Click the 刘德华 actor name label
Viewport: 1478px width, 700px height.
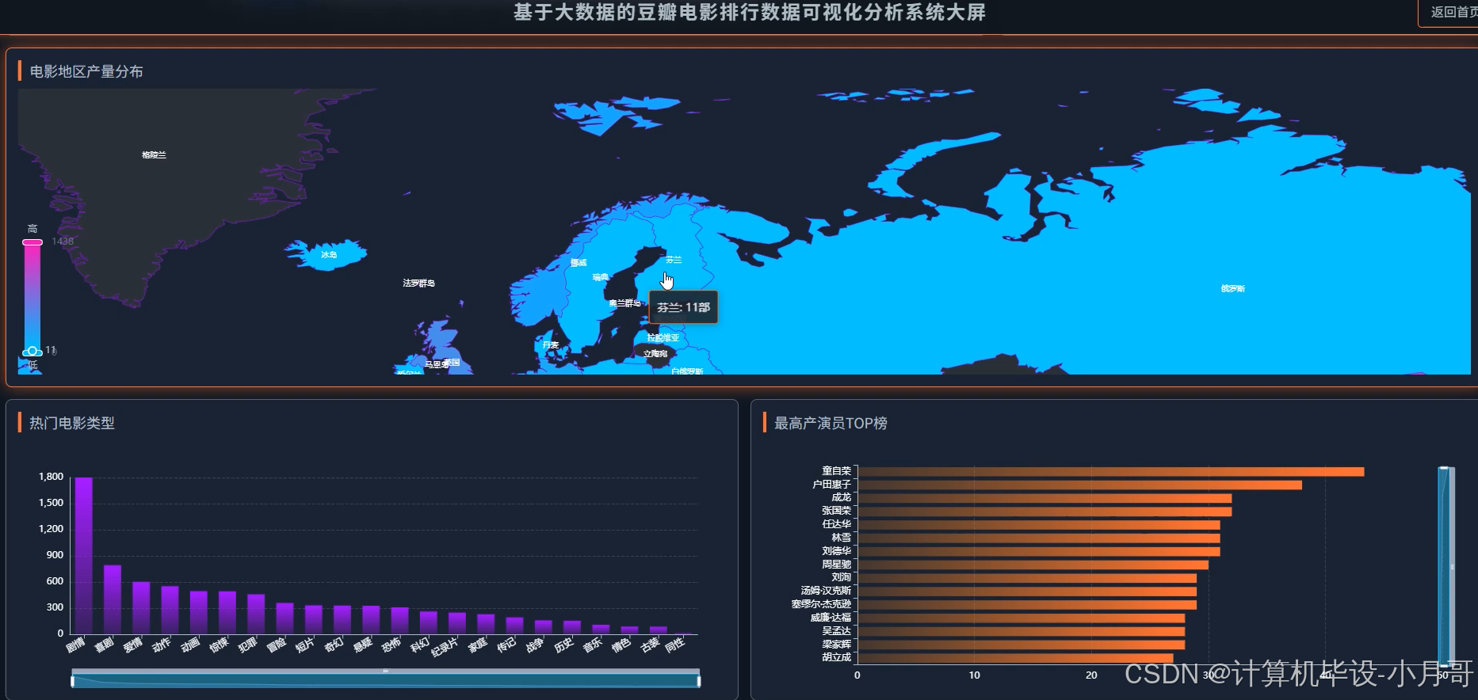[836, 551]
